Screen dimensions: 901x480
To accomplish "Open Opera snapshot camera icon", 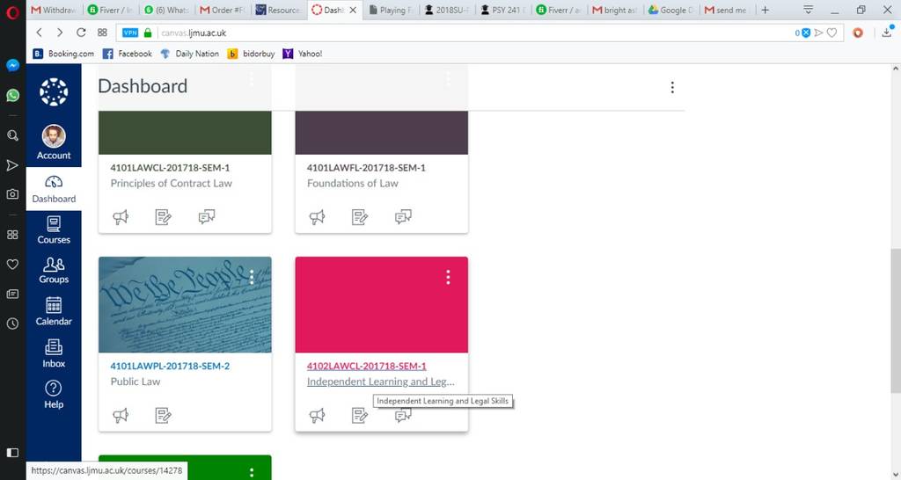I will (x=12, y=194).
